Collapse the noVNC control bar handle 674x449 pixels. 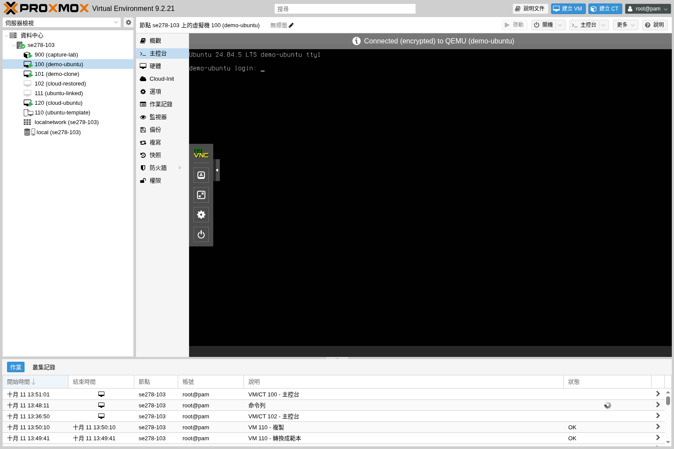point(217,170)
